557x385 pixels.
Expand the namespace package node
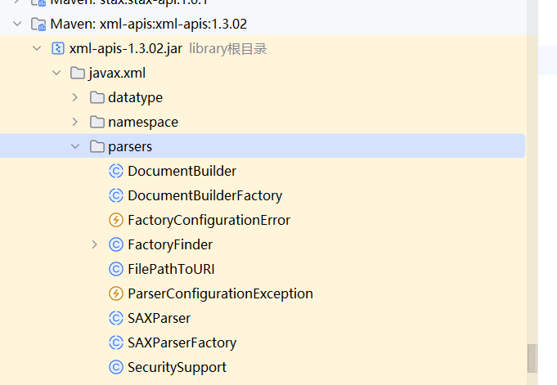(x=75, y=122)
